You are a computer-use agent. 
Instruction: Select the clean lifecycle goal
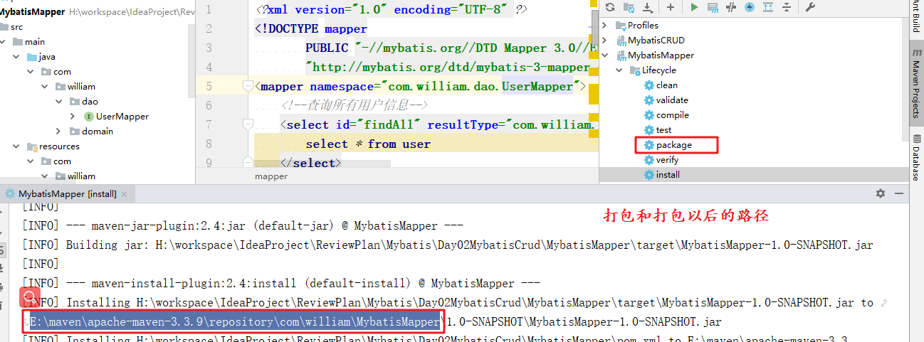667,85
